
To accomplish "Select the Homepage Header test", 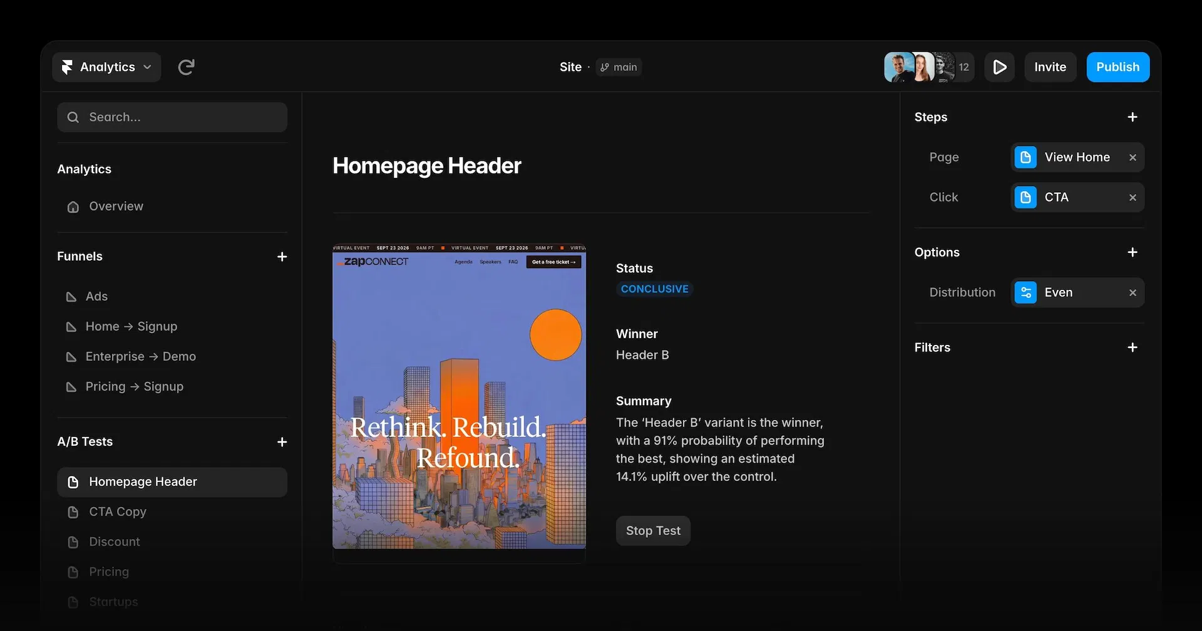I will 172,482.
